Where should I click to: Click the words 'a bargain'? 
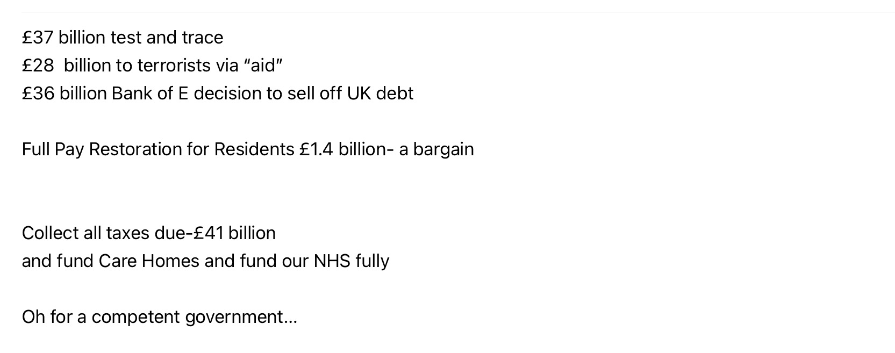point(436,149)
